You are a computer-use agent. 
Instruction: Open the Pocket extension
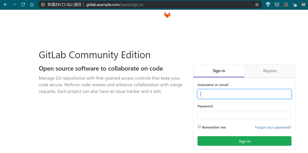tap(277, 4)
